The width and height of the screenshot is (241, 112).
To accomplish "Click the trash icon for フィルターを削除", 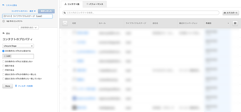I will pyautogui.click(x=16, y=86).
